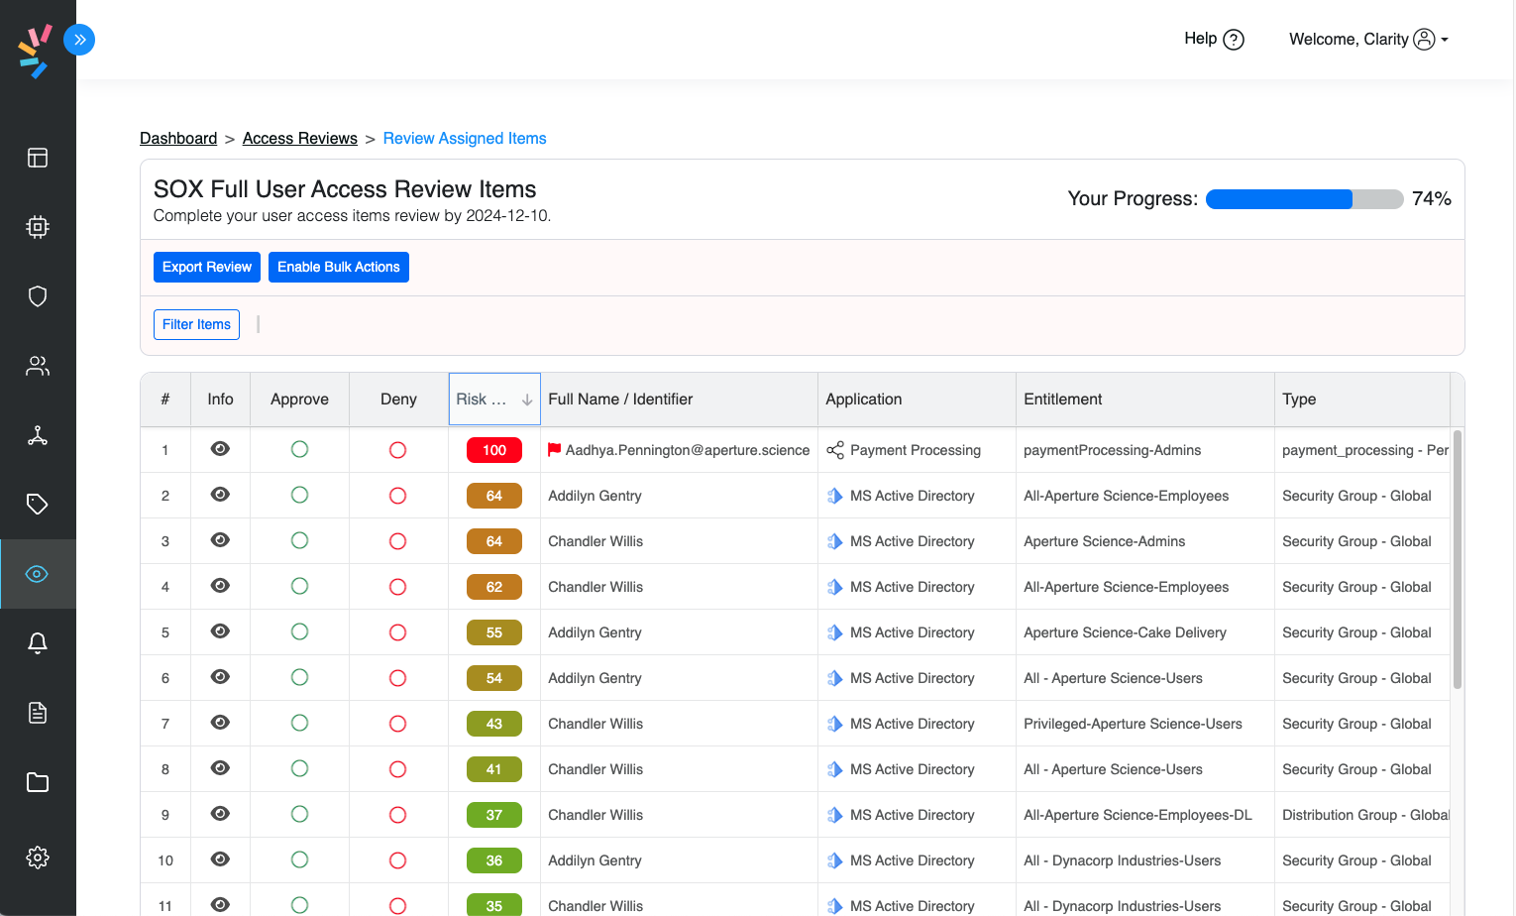View info eye icon for row 10

click(x=220, y=859)
